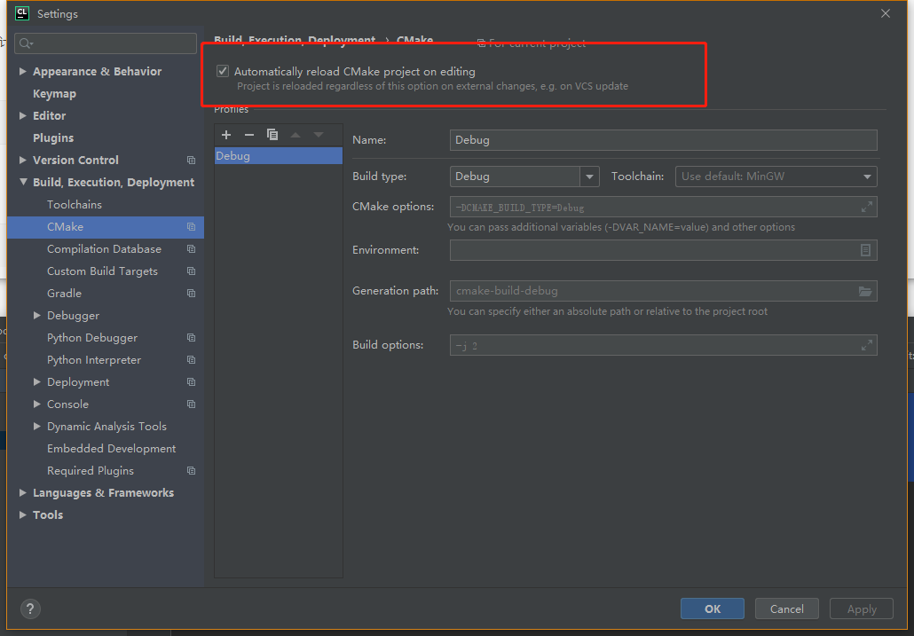Apply the current settings changes
The width and height of the screenshot is (914, 636).
coord(861,609)
